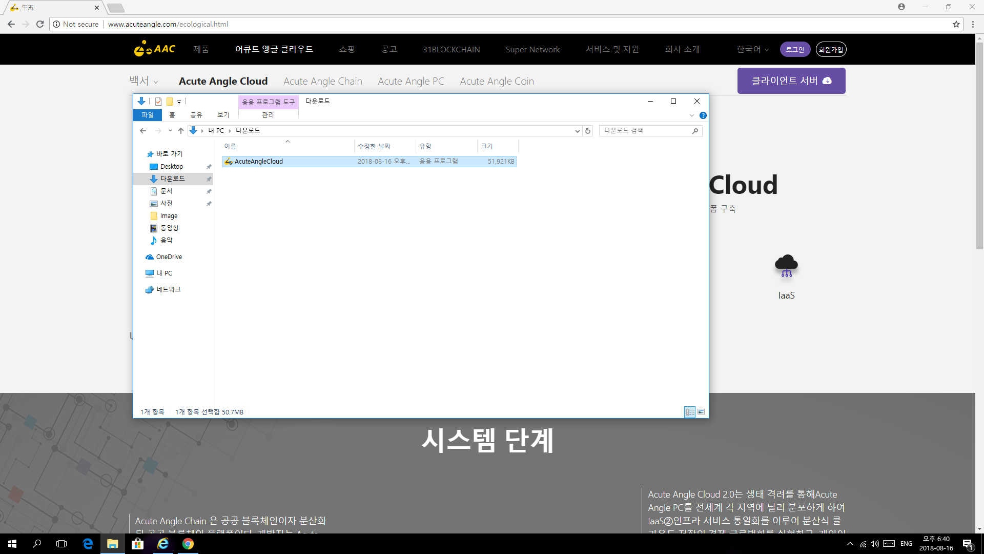Viewport: 984px width, 554px height.
Task: Open Microsoft Store from taskbar
Action: tap(137, 544)
